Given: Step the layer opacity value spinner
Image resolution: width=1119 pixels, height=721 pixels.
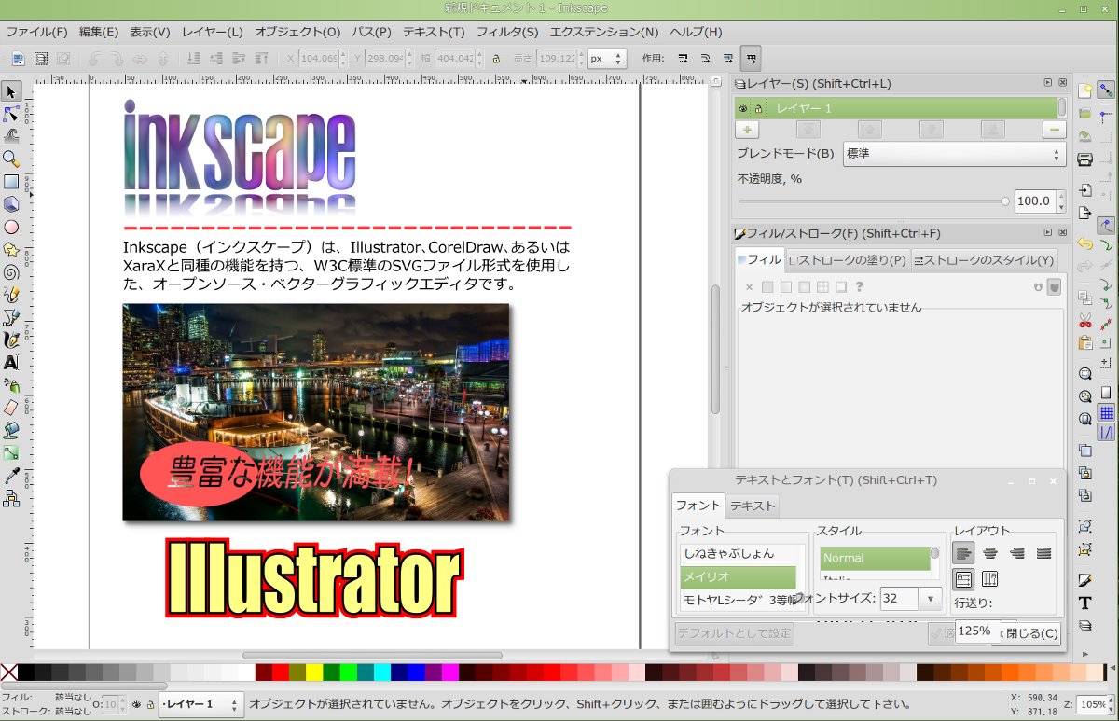Looking at the screenshot, I should point(1060,201).
